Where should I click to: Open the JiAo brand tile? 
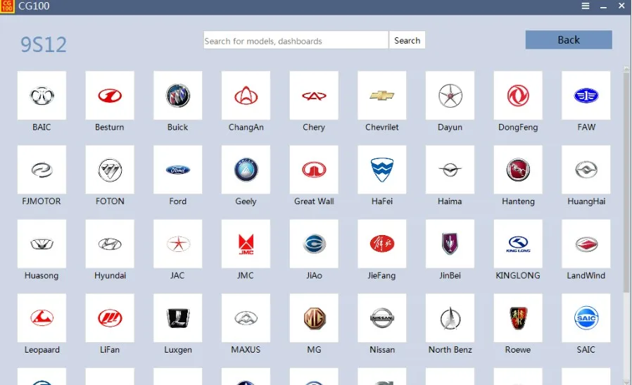[314, 244]
